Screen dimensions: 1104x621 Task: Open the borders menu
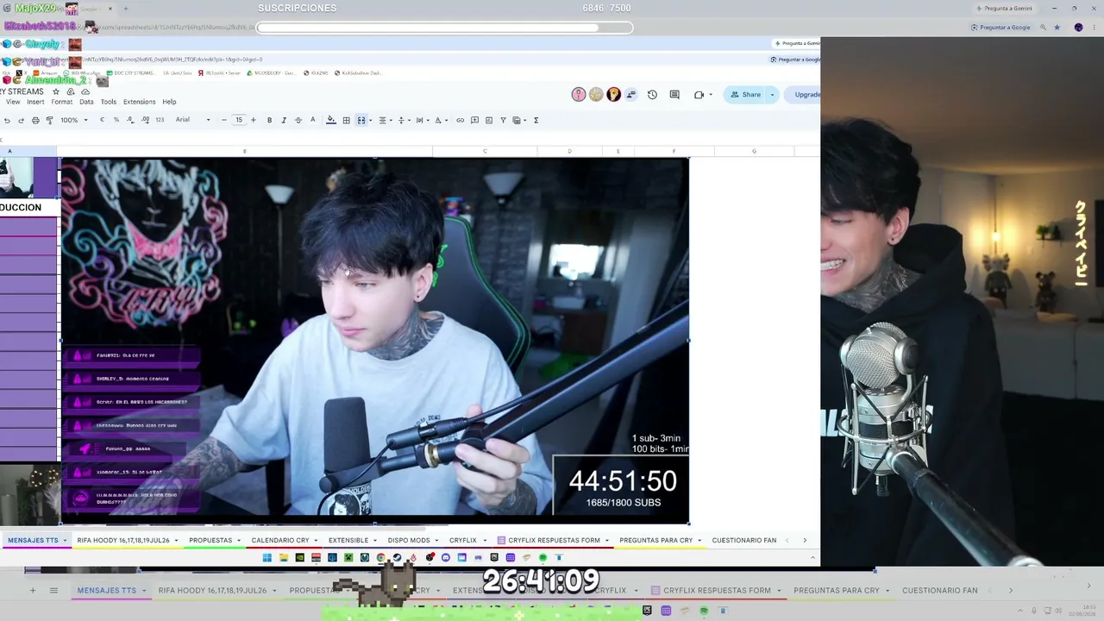coord(346,120)
